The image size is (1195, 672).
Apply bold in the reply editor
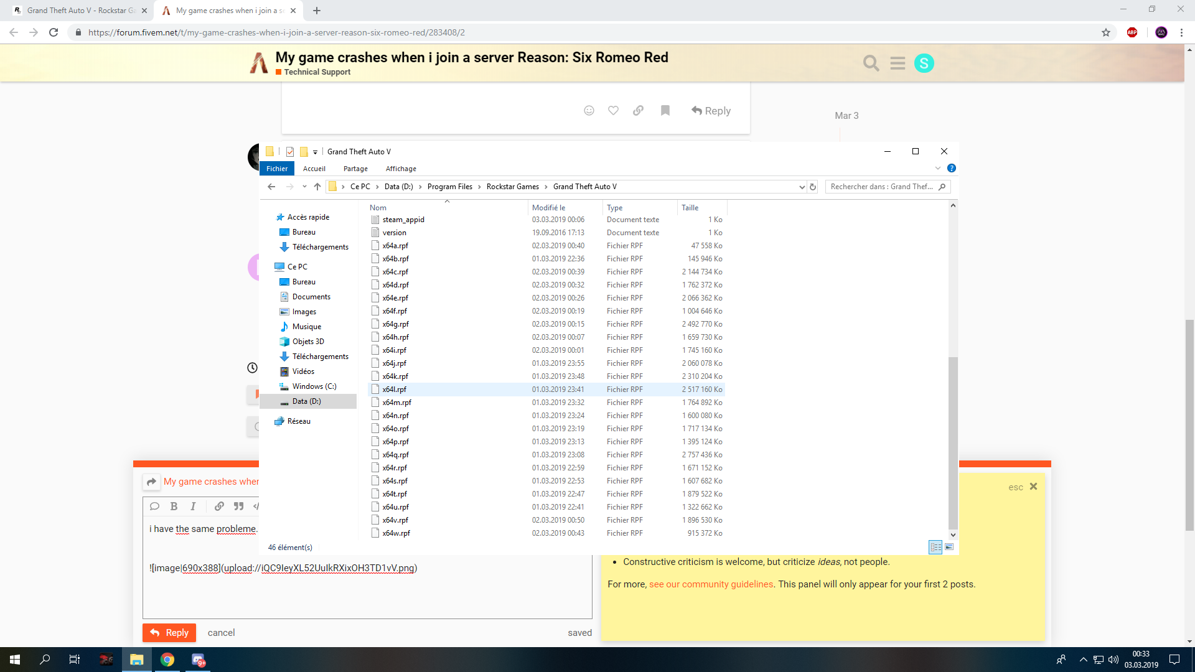[x=174, y=506]
